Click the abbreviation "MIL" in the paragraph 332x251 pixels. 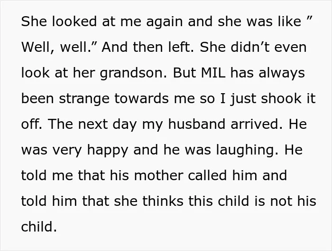[x=213, y=73]
